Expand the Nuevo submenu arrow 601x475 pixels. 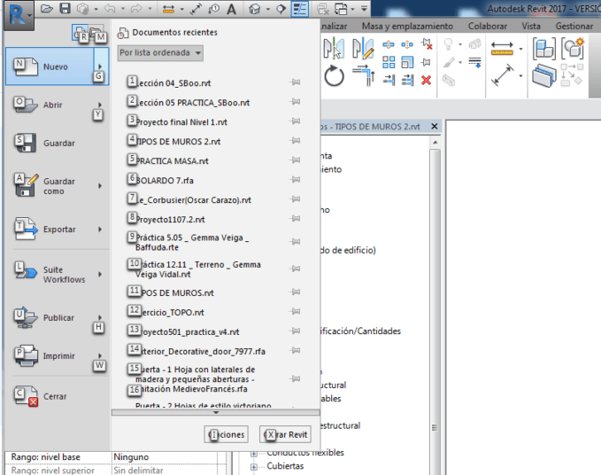tap(100, 66)
